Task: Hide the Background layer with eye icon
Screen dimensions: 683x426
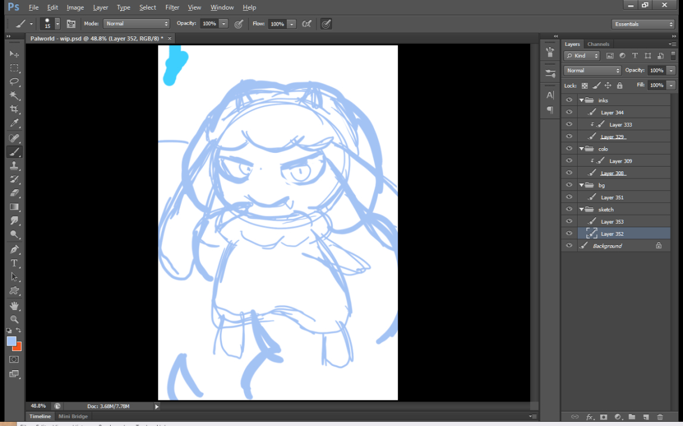Action: click(569, 246)
